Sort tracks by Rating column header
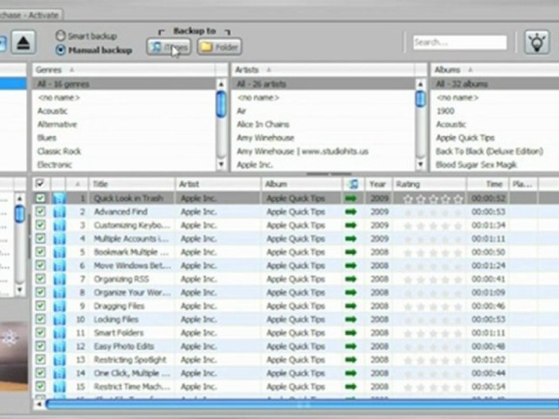 tap(429, 184)
